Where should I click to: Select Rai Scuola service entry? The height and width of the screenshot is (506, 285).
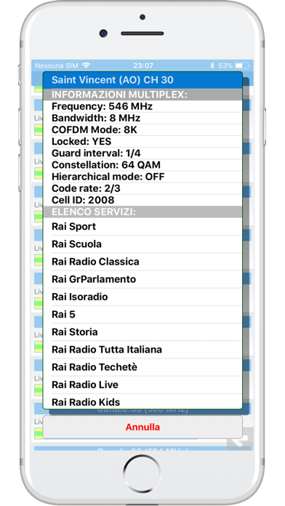coord(142,244)
